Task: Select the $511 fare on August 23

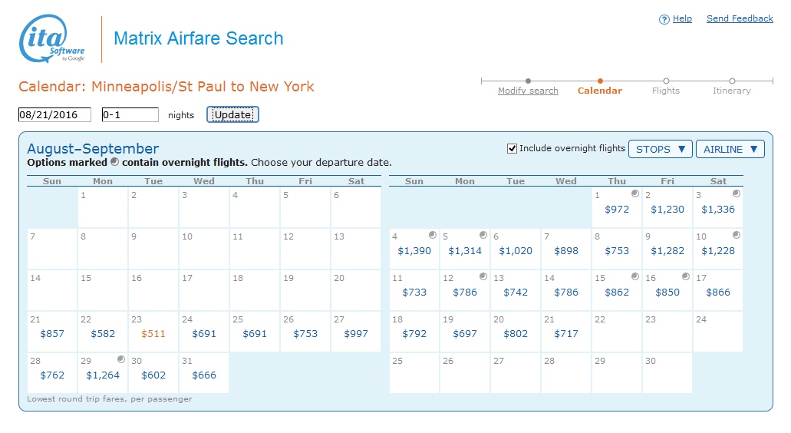Action: (x=153, y=334)
